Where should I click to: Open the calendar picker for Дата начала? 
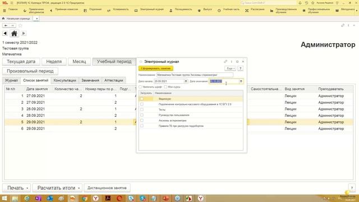[x=186, y=81]
